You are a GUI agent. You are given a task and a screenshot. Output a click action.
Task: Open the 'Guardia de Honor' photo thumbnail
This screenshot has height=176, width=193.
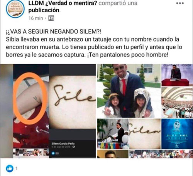coord(177,75)
